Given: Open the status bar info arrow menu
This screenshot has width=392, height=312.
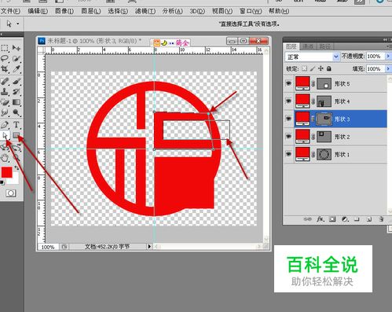Looking at the screenshot, I should coord(149,247).
